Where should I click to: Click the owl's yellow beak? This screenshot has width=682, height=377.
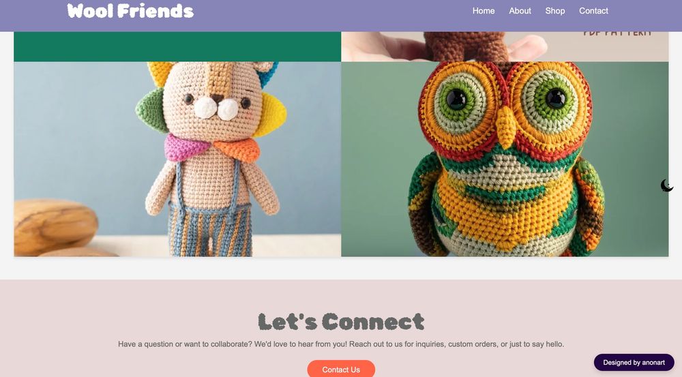pos(506,126)
